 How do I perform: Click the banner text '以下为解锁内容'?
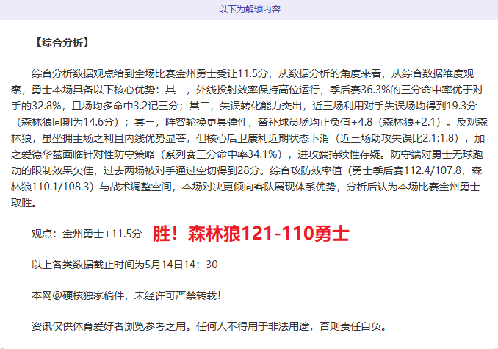tap(249, 10)
